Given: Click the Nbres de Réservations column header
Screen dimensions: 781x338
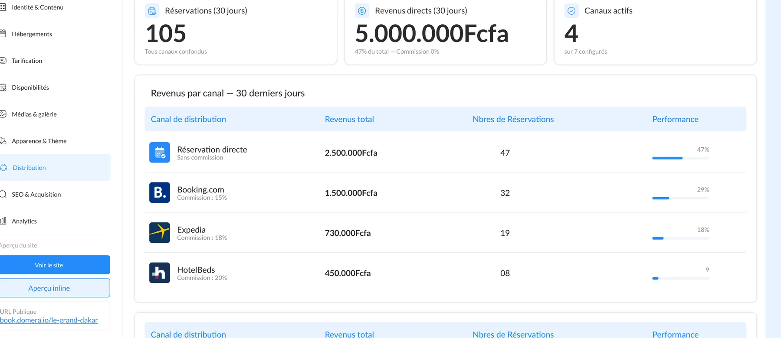Looking at the screenshot, I should point(513,119).
